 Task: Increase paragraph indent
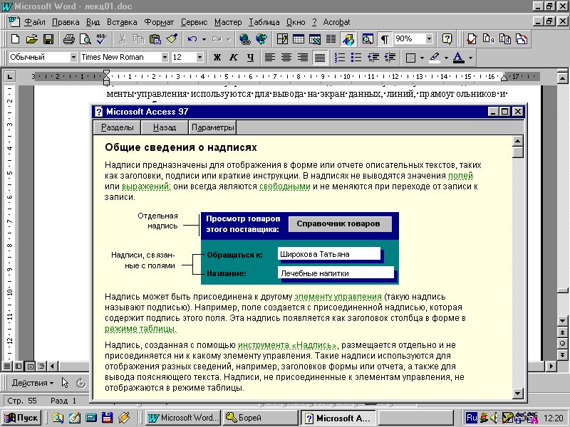pyautogui.click(x=390, y=58)
